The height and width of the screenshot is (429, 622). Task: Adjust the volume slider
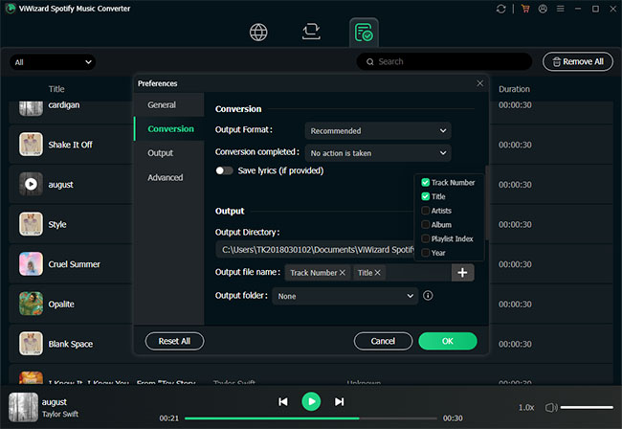pos(587,408)
